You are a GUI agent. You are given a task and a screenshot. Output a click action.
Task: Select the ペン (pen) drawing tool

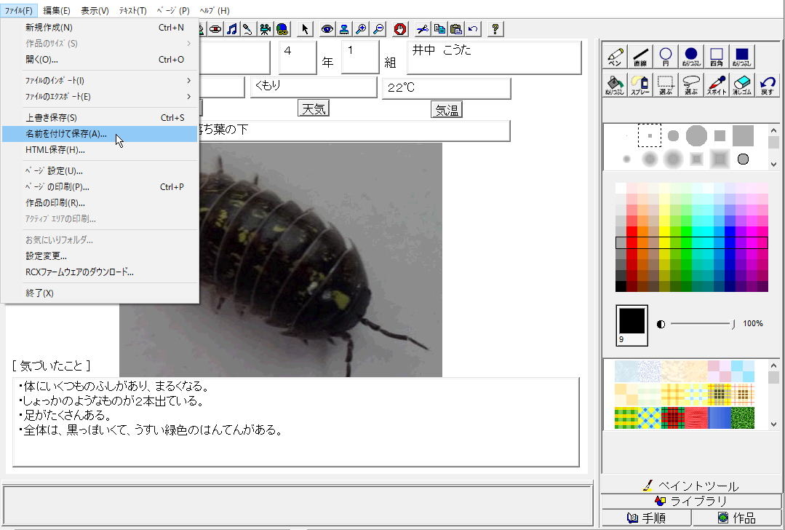coord(615,57)
